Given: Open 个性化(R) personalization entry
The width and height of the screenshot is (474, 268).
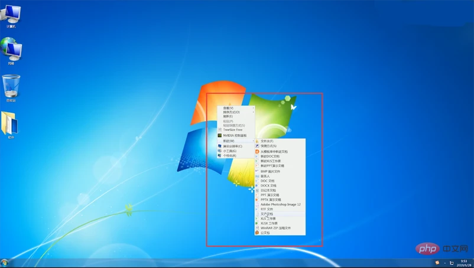Looking at the screenshot, I should (x=236, y=156).
